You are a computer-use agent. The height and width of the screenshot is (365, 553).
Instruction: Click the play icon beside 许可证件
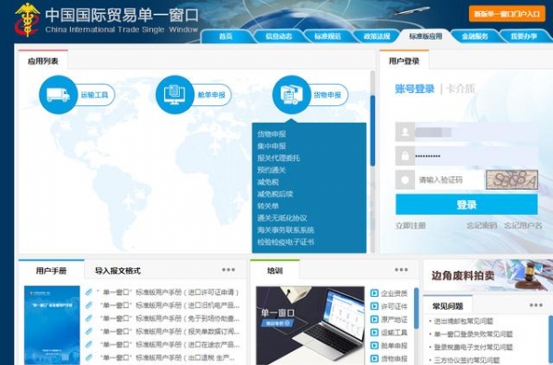[x=374, y=306]
